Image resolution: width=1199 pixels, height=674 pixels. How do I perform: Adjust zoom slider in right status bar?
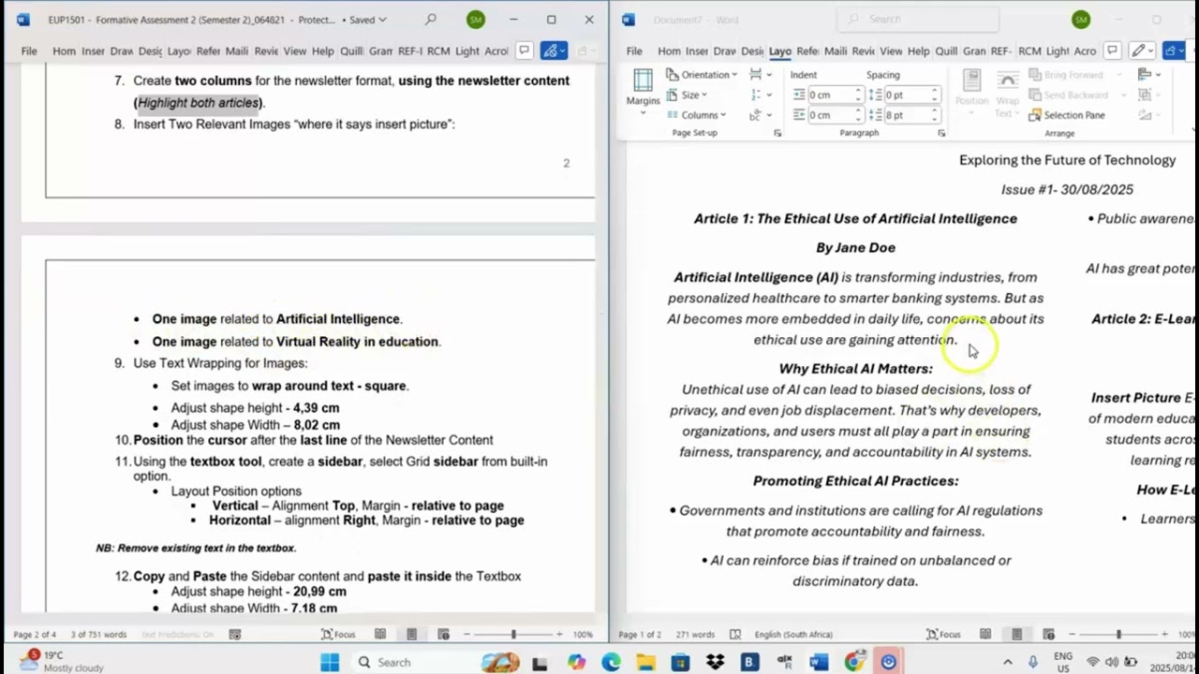pos(1118,634)
